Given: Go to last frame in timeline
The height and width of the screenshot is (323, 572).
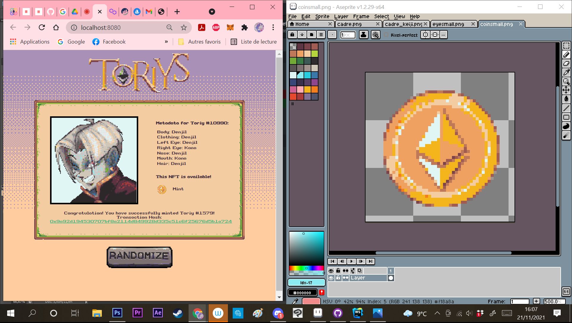Looking at the screenshot, I should (x=371, y=261).
